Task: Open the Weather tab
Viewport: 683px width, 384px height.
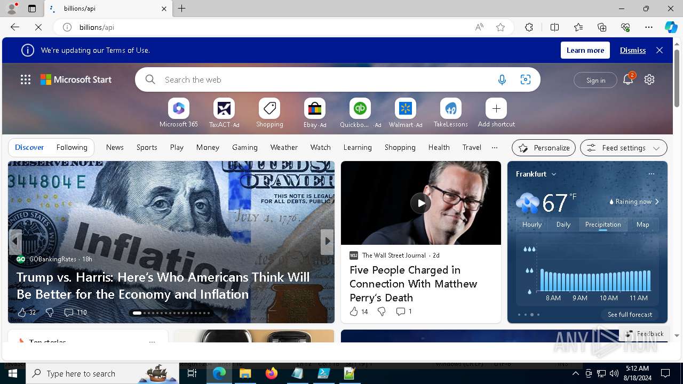Action: 284,147
